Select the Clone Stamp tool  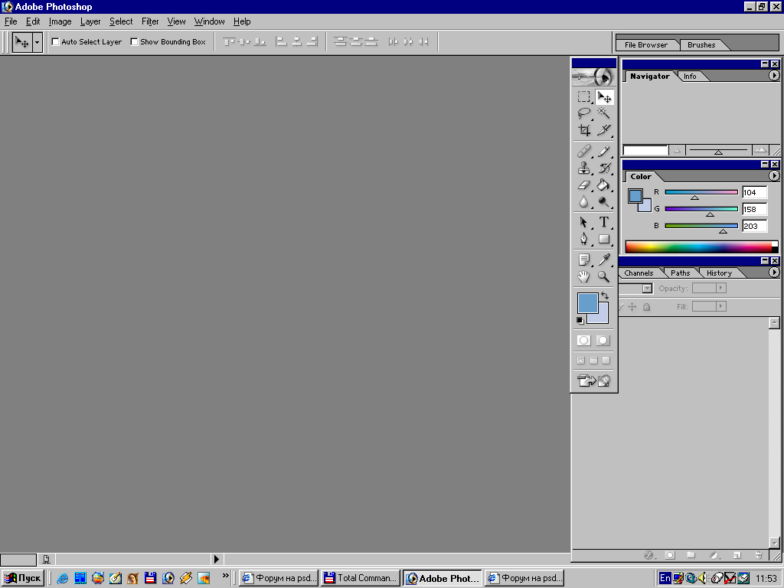tap(583, 168)
